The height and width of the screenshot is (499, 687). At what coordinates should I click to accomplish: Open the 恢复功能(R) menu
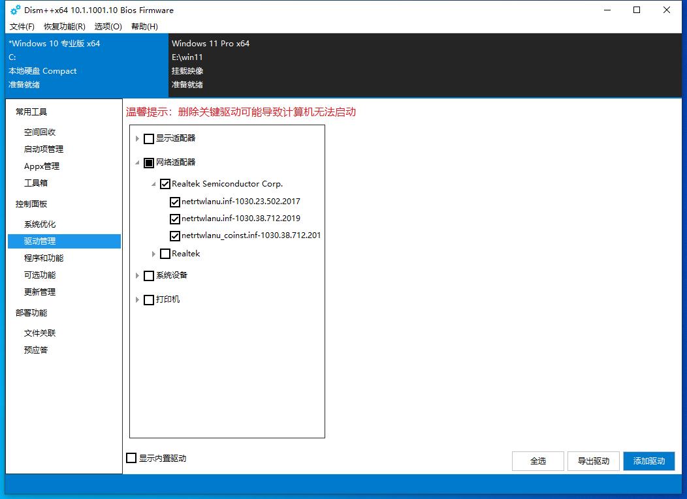64,27
